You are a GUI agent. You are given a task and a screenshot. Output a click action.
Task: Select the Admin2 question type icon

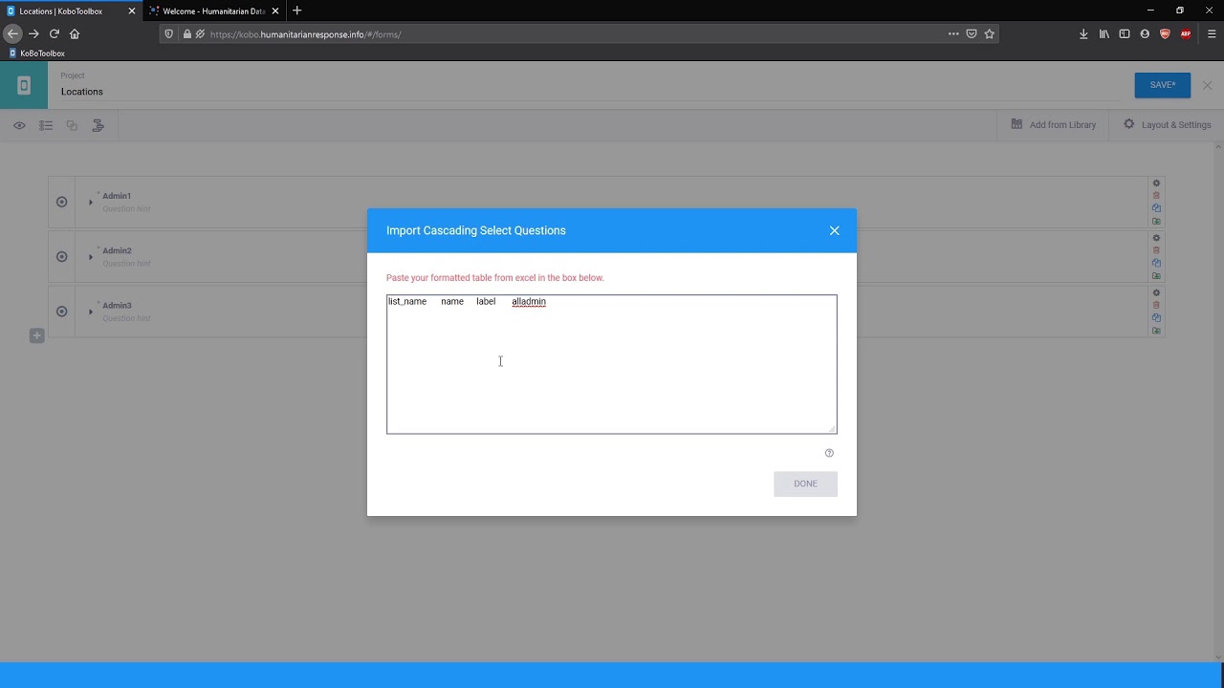coord(61,256)
